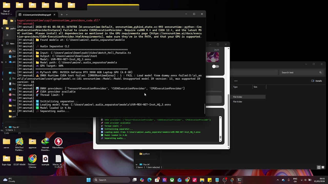Open Microsoft Store from the taskbar

click(x=157, y=180)
